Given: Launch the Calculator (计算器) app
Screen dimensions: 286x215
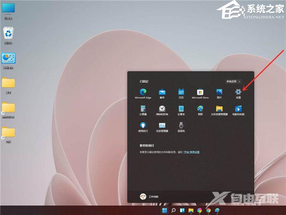Looking at the screenshot, I should (x=143, y=111).
